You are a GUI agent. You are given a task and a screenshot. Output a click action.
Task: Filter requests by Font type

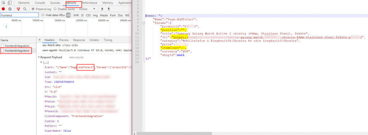113,15
